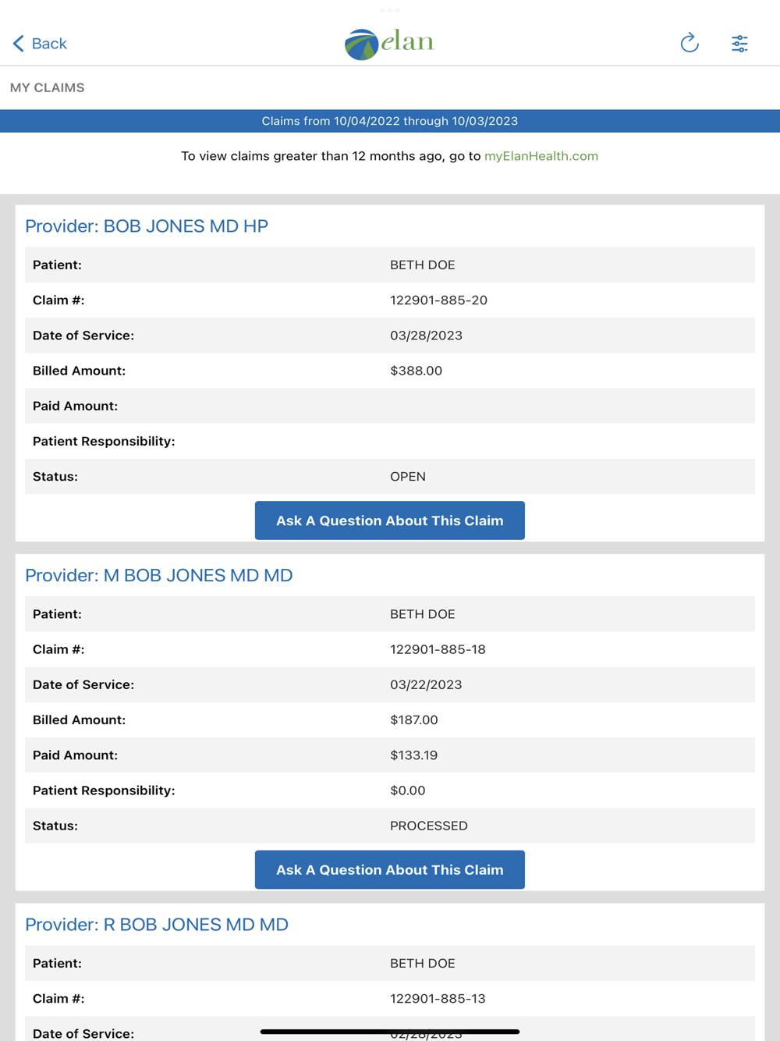Click BETH DOE in claim 122901-885-13 card
The image size is (780, 1041).
(423, 964)
